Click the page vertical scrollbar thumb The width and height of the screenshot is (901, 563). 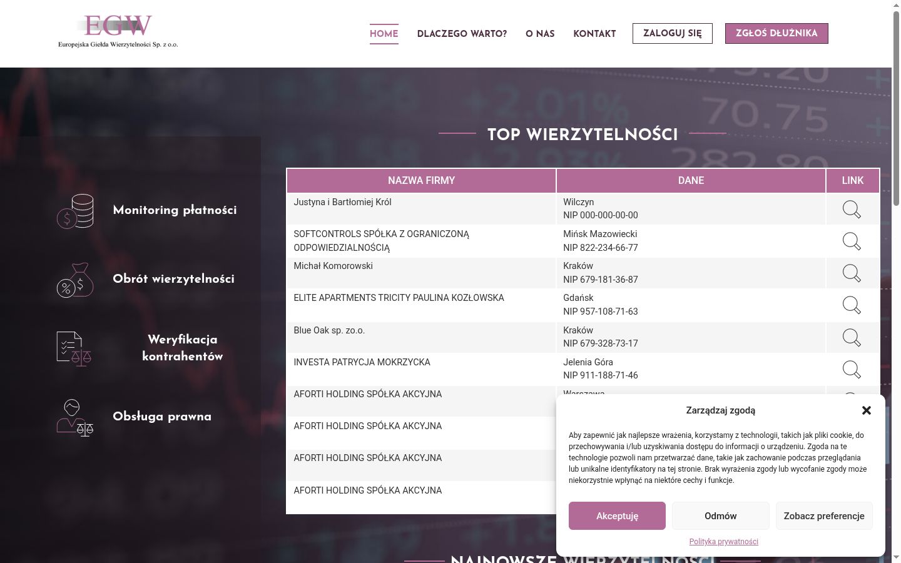[896, 108]
